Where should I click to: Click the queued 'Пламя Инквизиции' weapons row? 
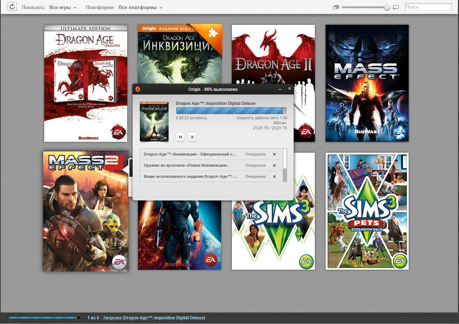pos(211,165)
